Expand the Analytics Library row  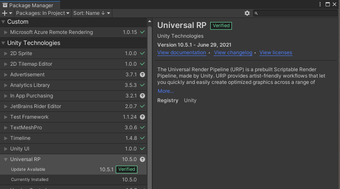6,86
